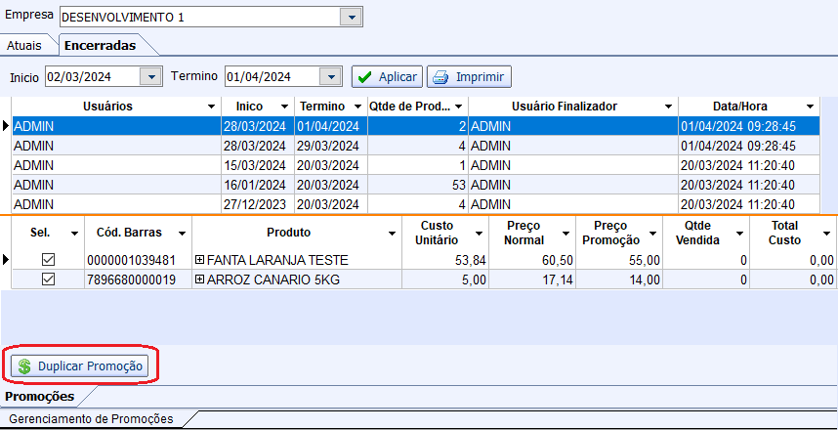This screenshot has width=838, height=430.
Task: Switch to the Atuais tab
Action: (x=23, y=45)
